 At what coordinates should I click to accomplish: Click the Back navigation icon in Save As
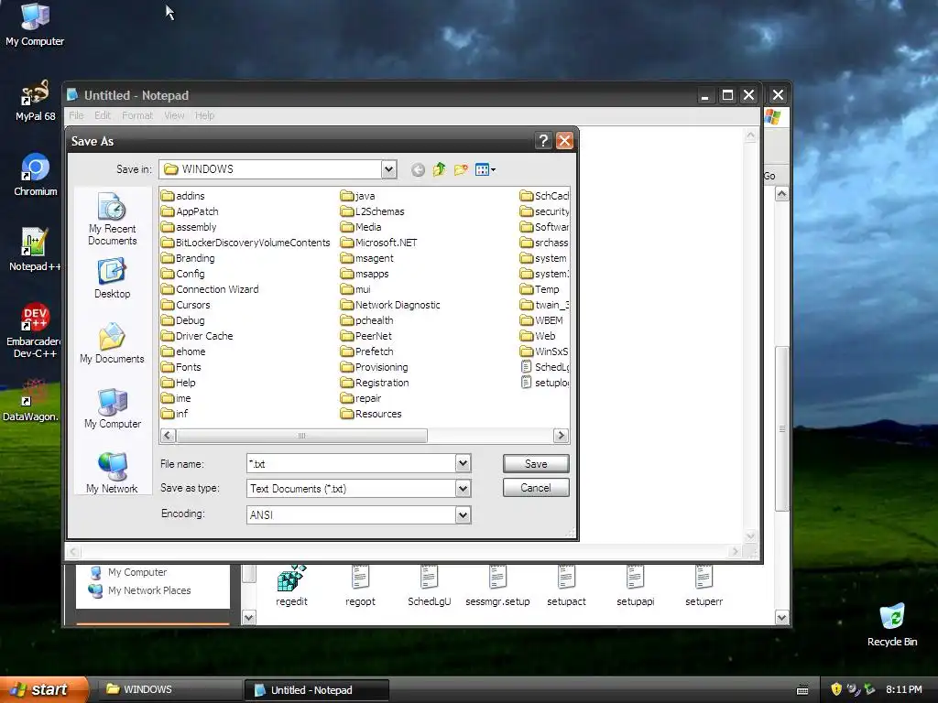point(418,169)
